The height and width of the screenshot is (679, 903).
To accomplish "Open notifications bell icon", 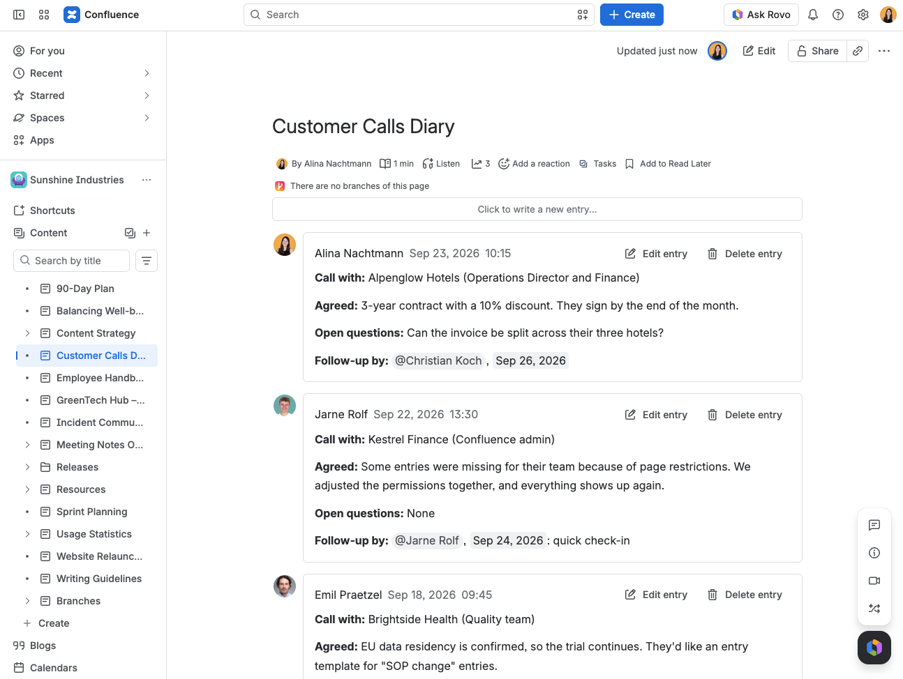I will coord(813,15).
